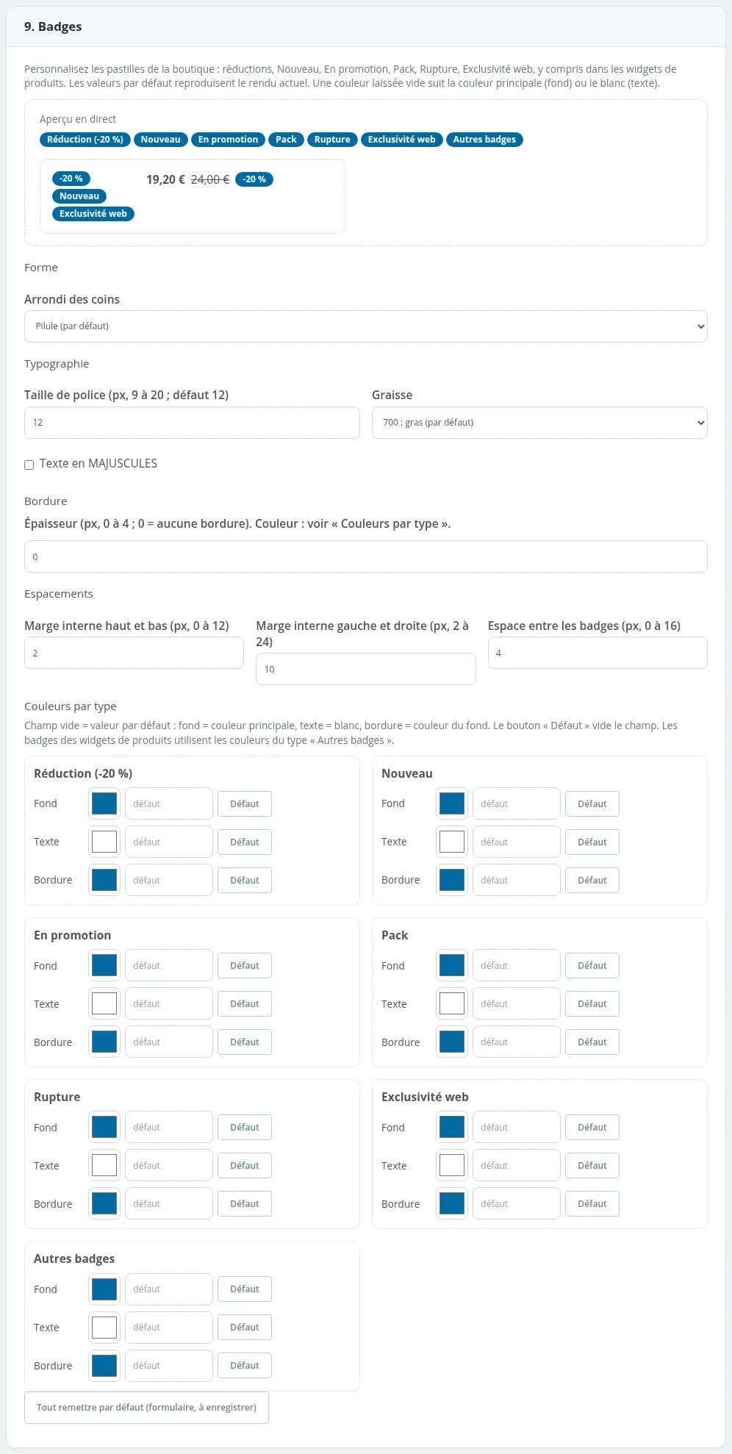Click Tout remettre par défaut button
The width and height of the screenshot is (732, 1454).
click(x=146, y=1408)
